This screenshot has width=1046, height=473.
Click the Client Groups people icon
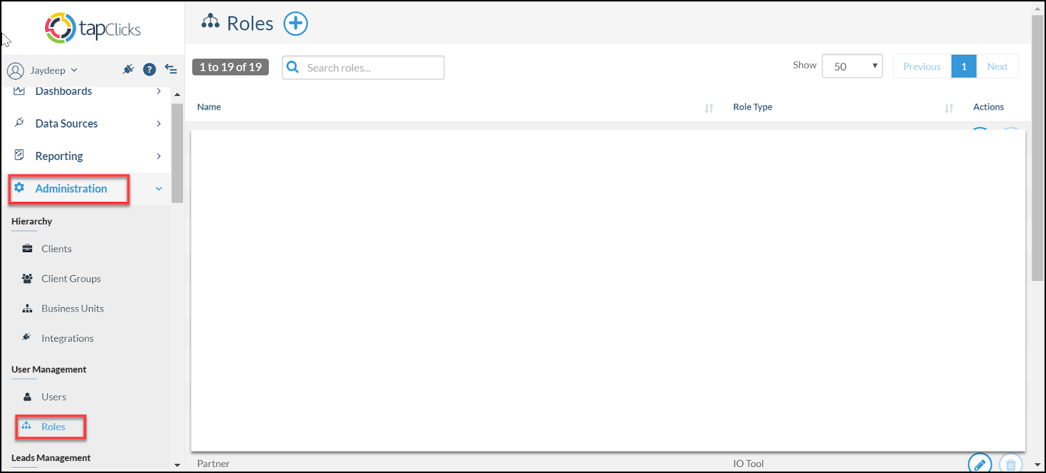(27, 278)
